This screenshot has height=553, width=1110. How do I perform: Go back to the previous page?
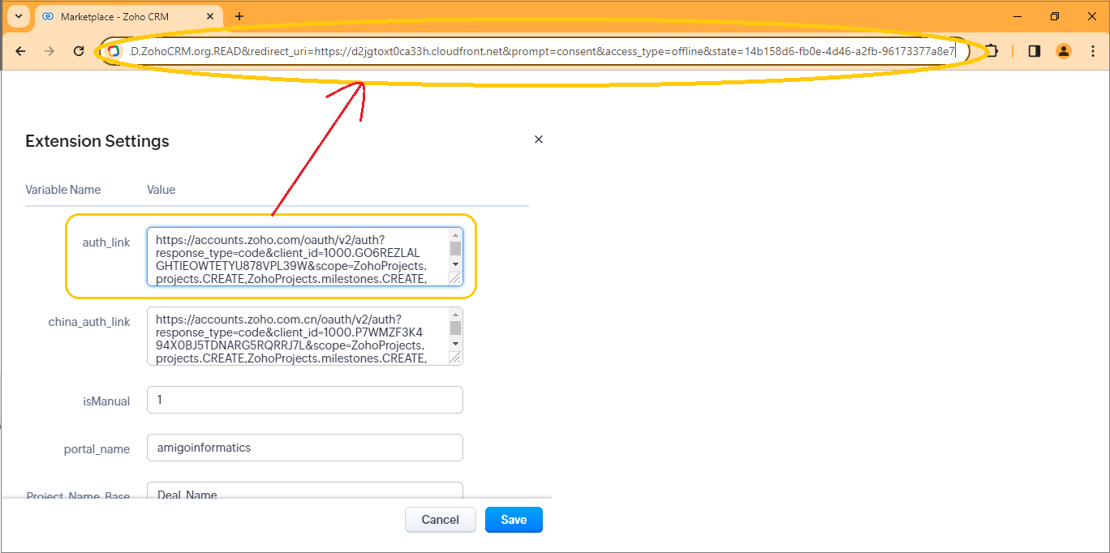point(20,51)
